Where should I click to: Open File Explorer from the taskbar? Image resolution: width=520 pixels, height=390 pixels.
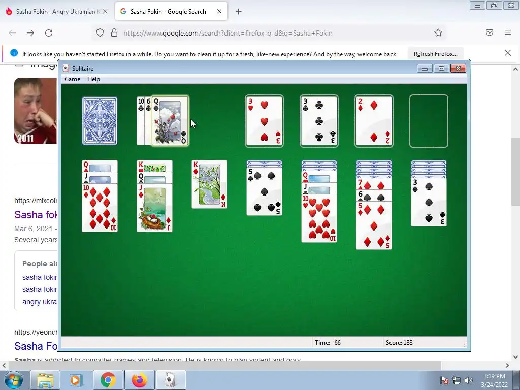tap(45, 380)
